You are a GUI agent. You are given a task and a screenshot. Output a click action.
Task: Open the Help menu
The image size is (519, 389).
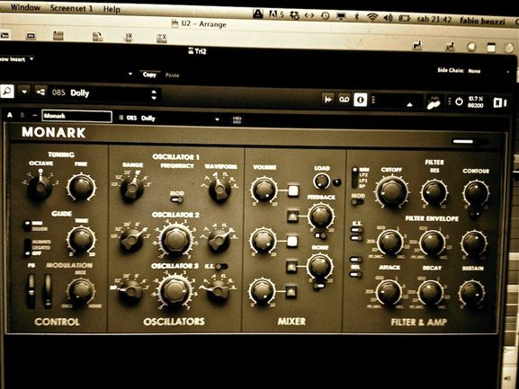[x=112, y=9]
